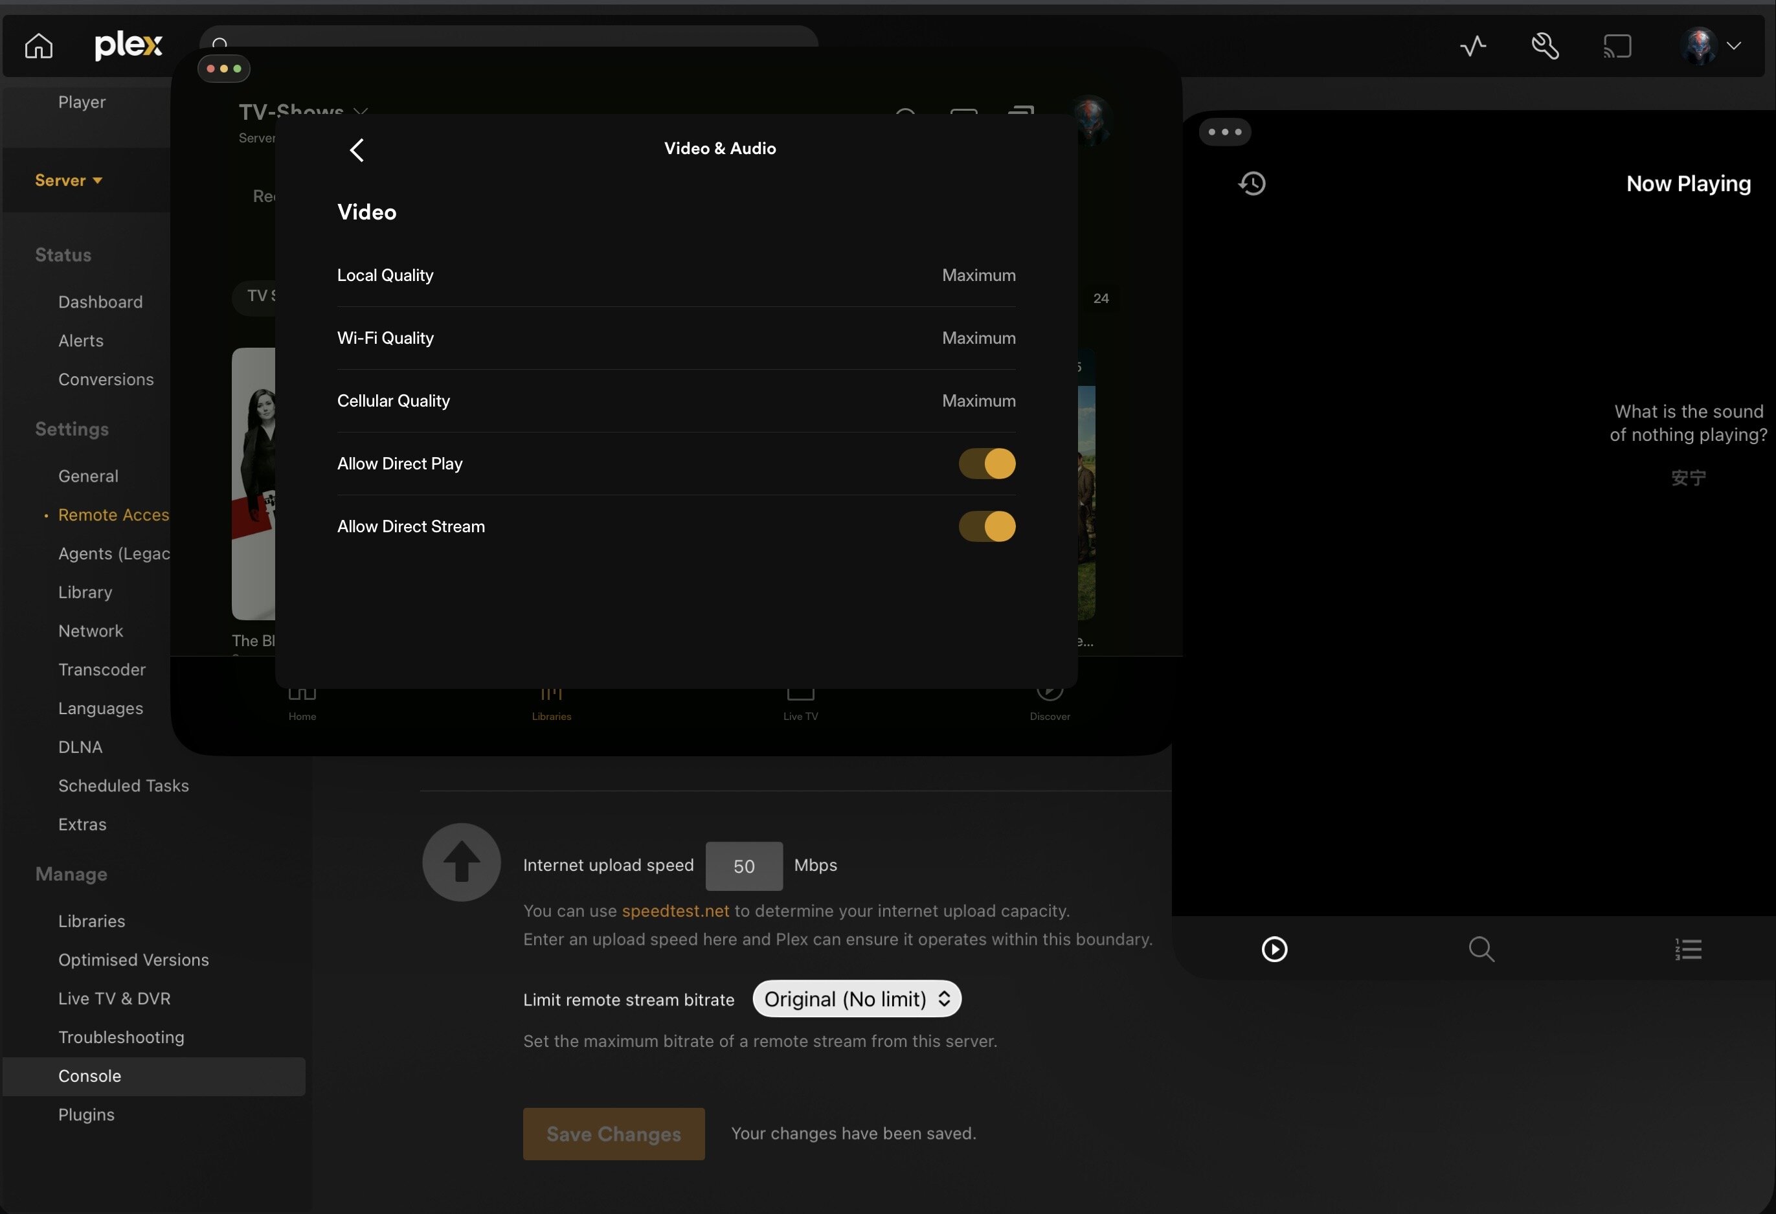Open play history clock icon
The image size is (1776, 1214).
pyautogui.click(x=1252, y=183)
